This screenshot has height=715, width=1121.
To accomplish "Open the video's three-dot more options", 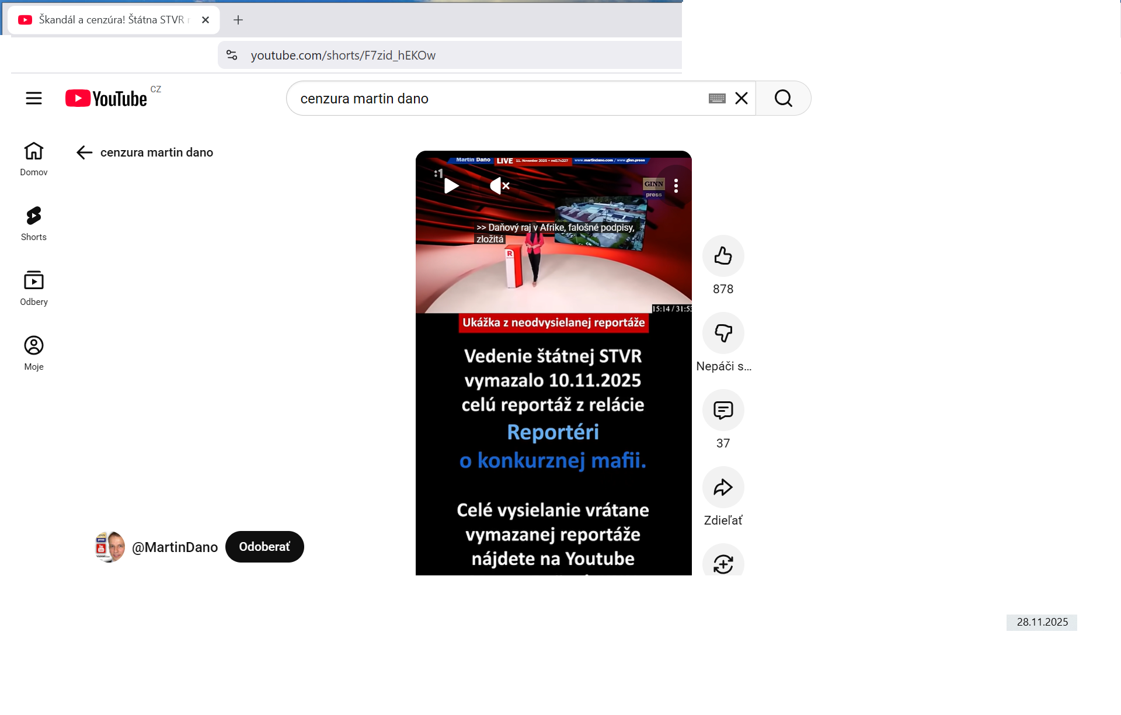I will point(676,186).
